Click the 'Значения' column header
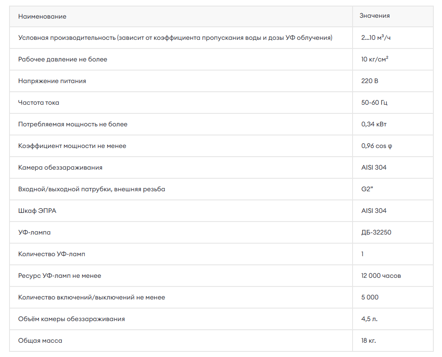 375,16
